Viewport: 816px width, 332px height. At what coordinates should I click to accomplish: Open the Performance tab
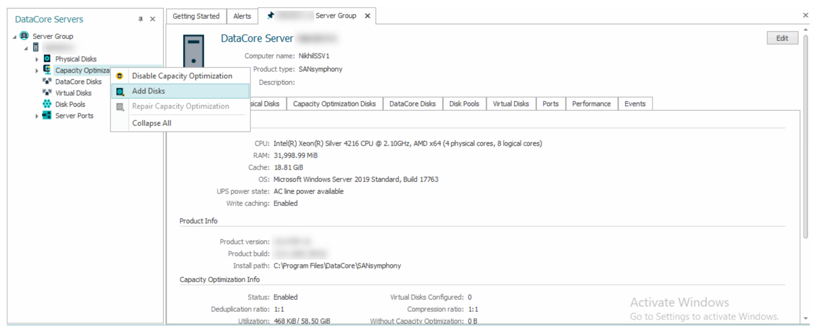pos(591,104)
